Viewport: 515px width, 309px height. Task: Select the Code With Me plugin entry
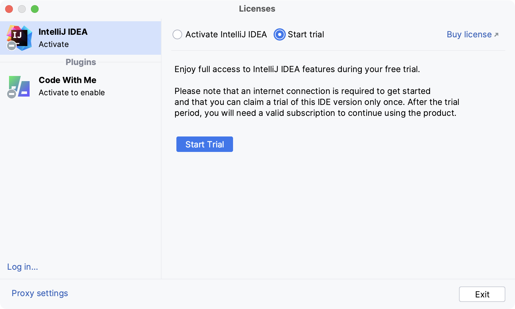[80, 86]
